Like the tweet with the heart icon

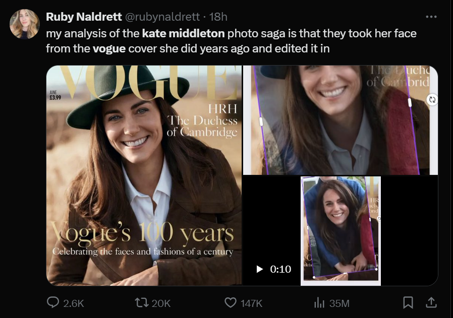point(231,302)
